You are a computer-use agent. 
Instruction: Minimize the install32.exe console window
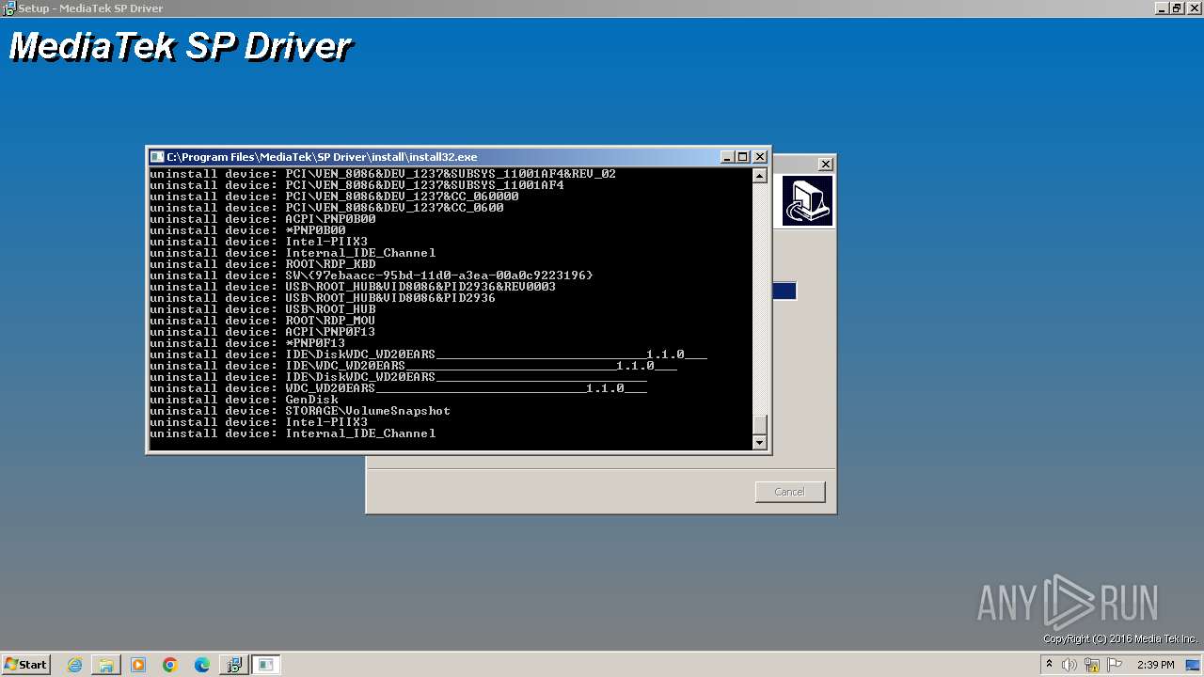point(727,157)
